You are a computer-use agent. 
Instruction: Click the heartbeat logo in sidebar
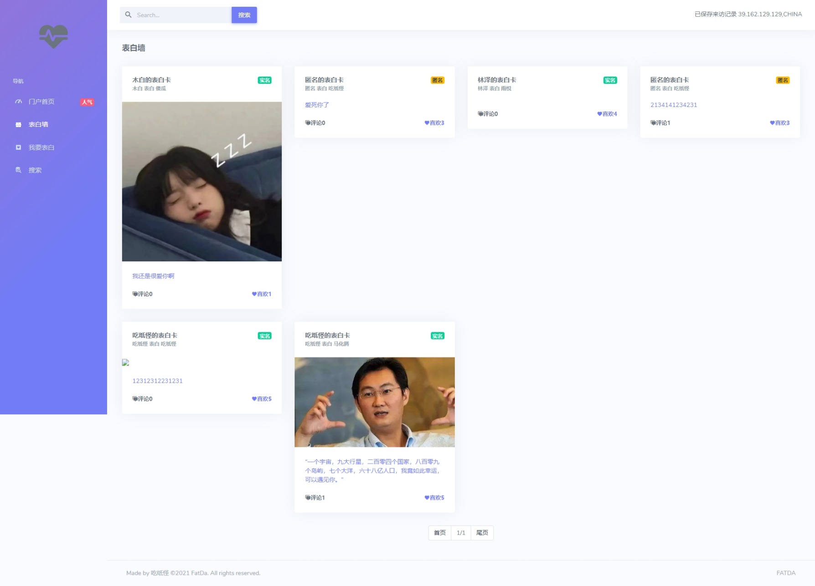point(53,36)
